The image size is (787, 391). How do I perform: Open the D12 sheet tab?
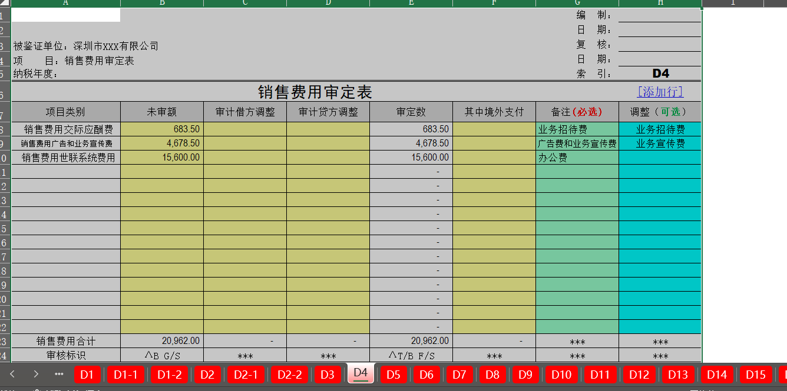tap(639, 375)
